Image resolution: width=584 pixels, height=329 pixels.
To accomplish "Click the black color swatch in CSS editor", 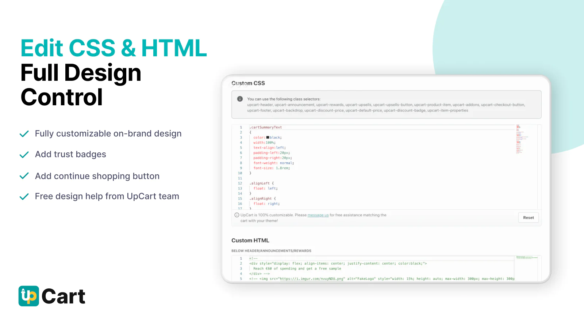I will pos(268,137).
